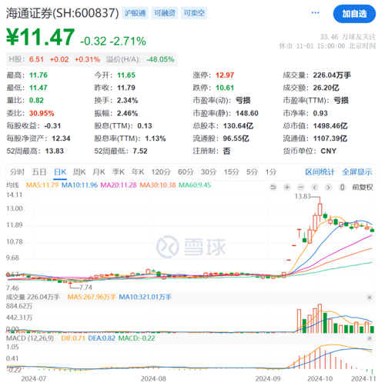This screenshot has width=385, height=386.
Task: Switch to the 年K yearly tab
Action: pyautogui.click(x=138, y=172)
